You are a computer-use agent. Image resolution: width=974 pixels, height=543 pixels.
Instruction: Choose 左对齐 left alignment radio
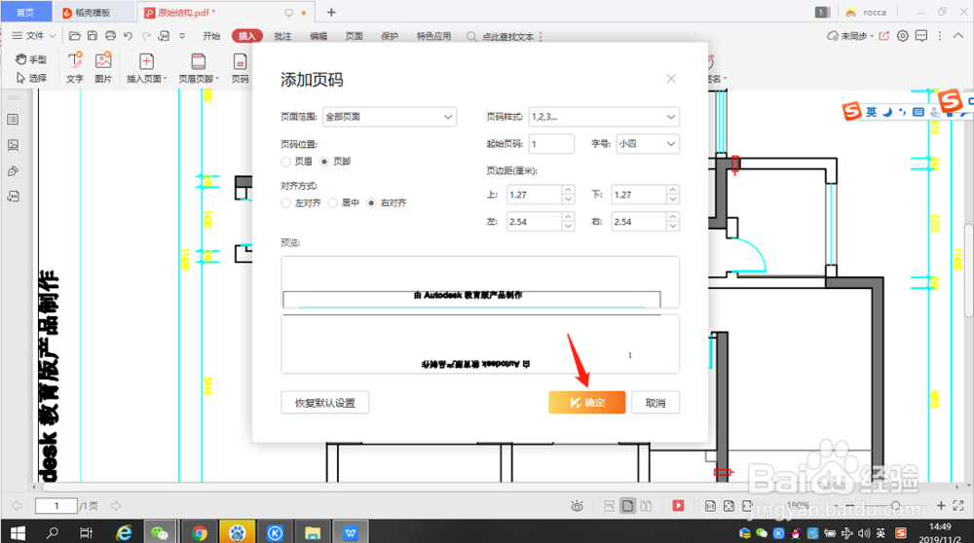click(285, 203)
